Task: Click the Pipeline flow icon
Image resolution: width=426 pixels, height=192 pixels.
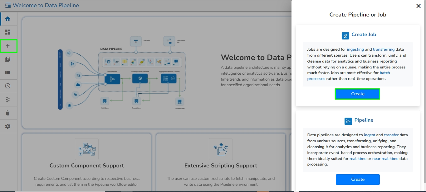Action: [348, 121]
